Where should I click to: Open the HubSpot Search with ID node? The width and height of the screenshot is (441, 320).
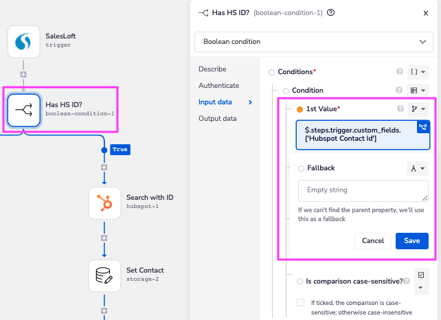(x=105, y=202)
